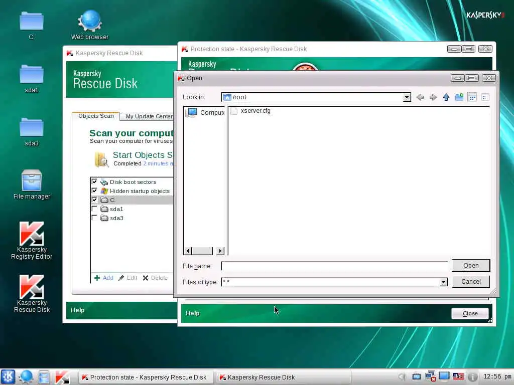Click the taskbar clock
514x385 pixels.
(497, 376)
